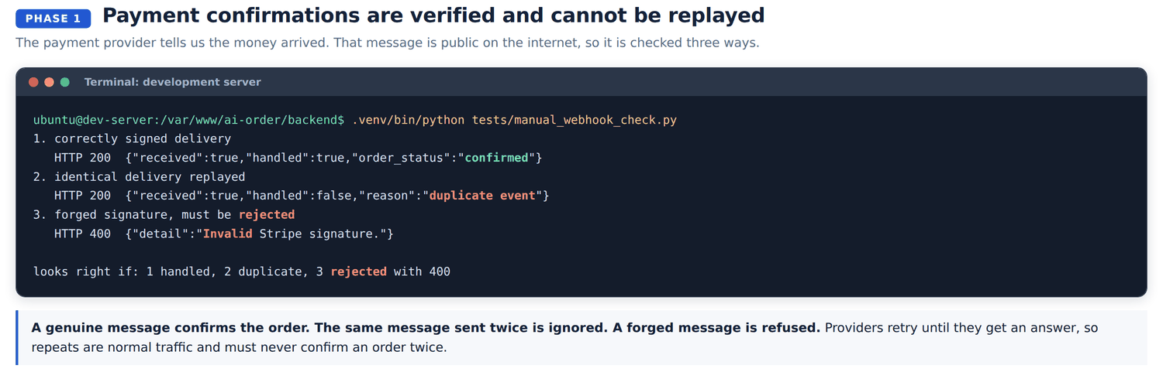Image resolution: width=1163 pixels, height=372 pixels.
Task: Click the HTTP 400 response line
Action: point(224,234)
